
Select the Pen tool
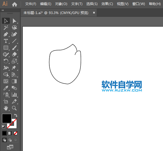pyautogui.click(x=6, y=34)
